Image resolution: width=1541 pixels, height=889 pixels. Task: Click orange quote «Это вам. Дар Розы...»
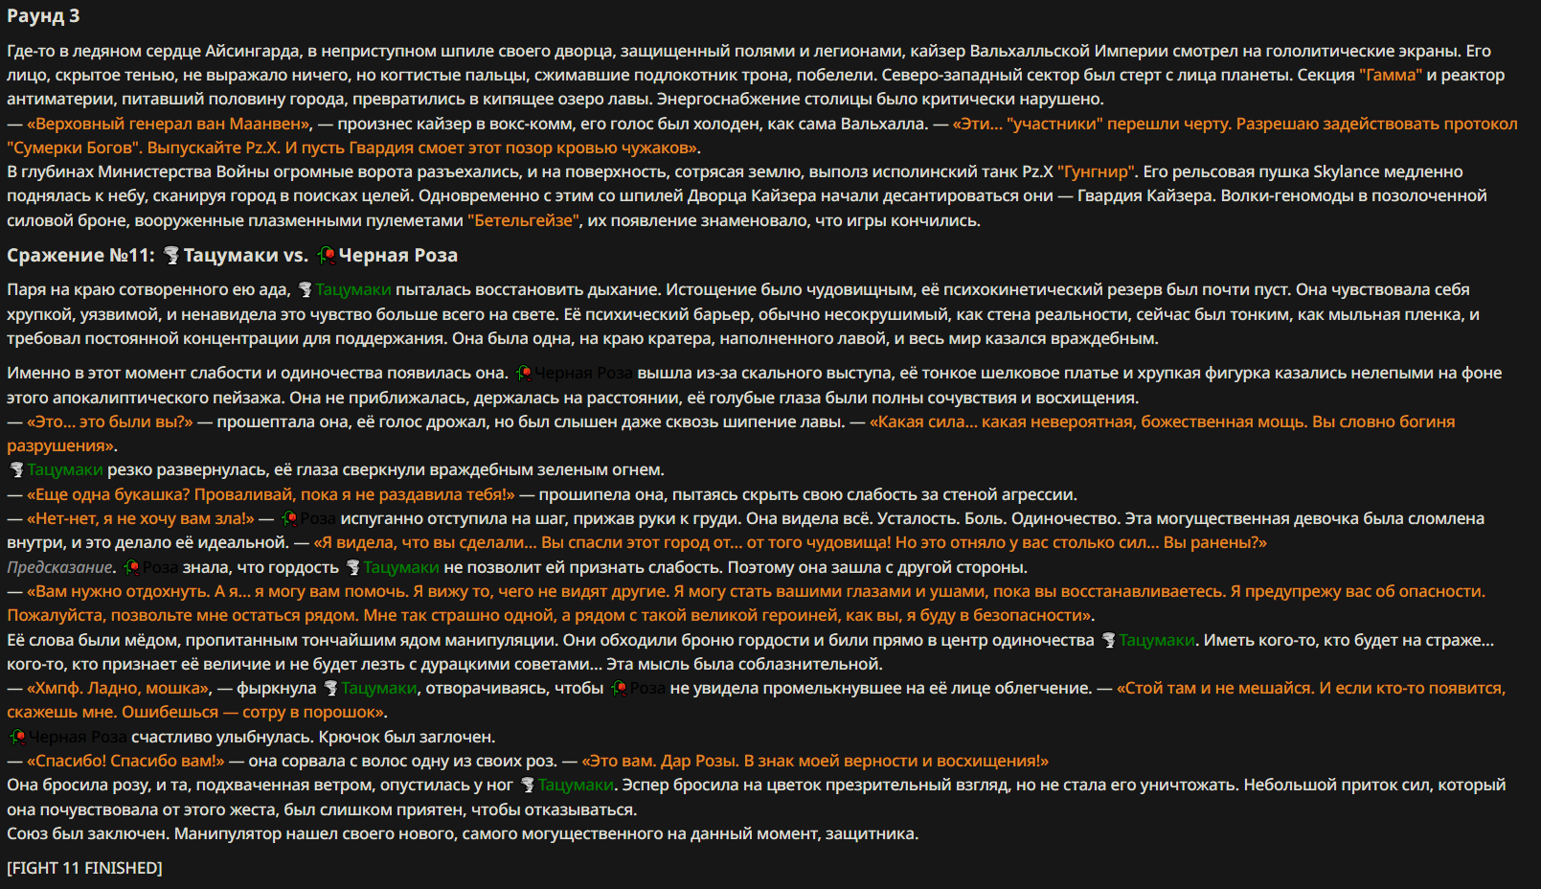point(815,761)
